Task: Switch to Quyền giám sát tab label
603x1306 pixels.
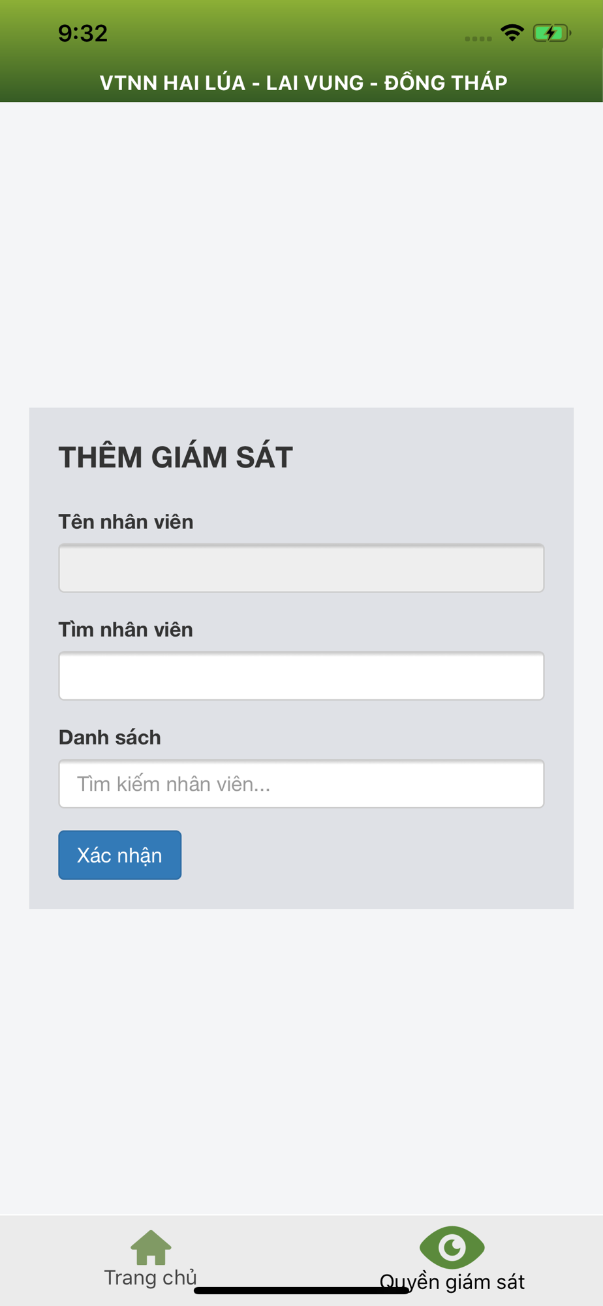Action: 452,1282
